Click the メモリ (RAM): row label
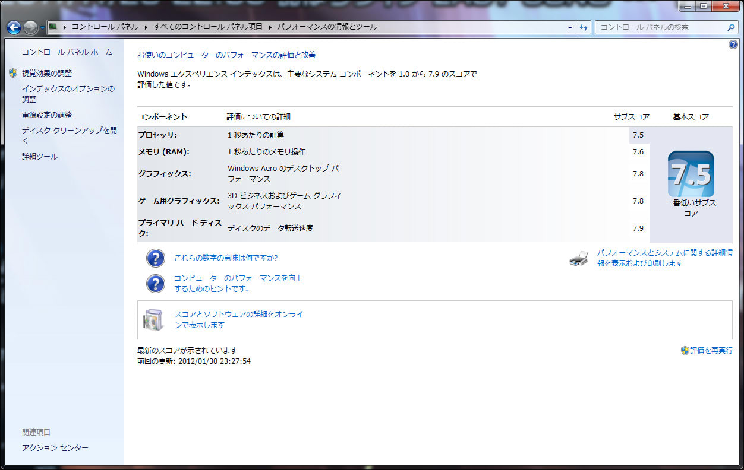744x470 pixels. [163, 151]
